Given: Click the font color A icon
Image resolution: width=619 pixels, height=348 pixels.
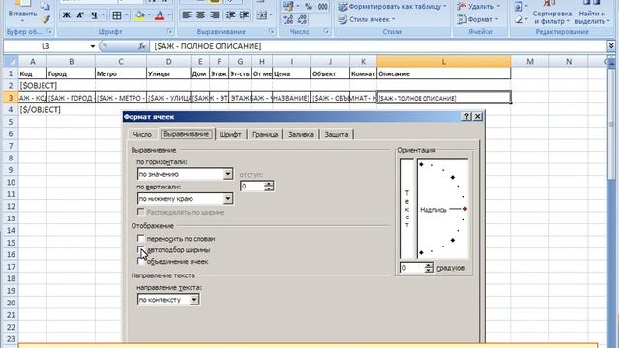Looking at the screenshot, I should click(160, 15).
